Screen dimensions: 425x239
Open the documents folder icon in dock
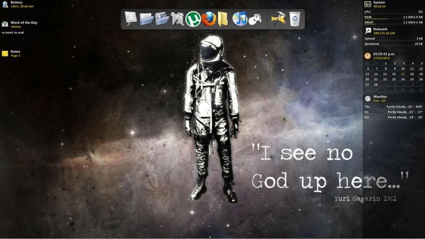point(146,19)
